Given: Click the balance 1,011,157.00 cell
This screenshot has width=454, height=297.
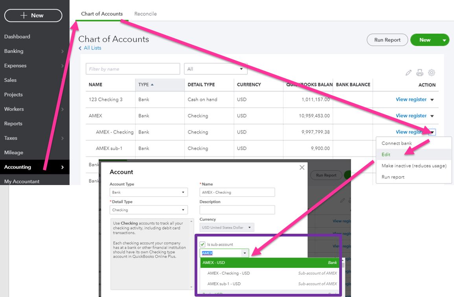Looking at the screenshot, I should tap(316, 99).
